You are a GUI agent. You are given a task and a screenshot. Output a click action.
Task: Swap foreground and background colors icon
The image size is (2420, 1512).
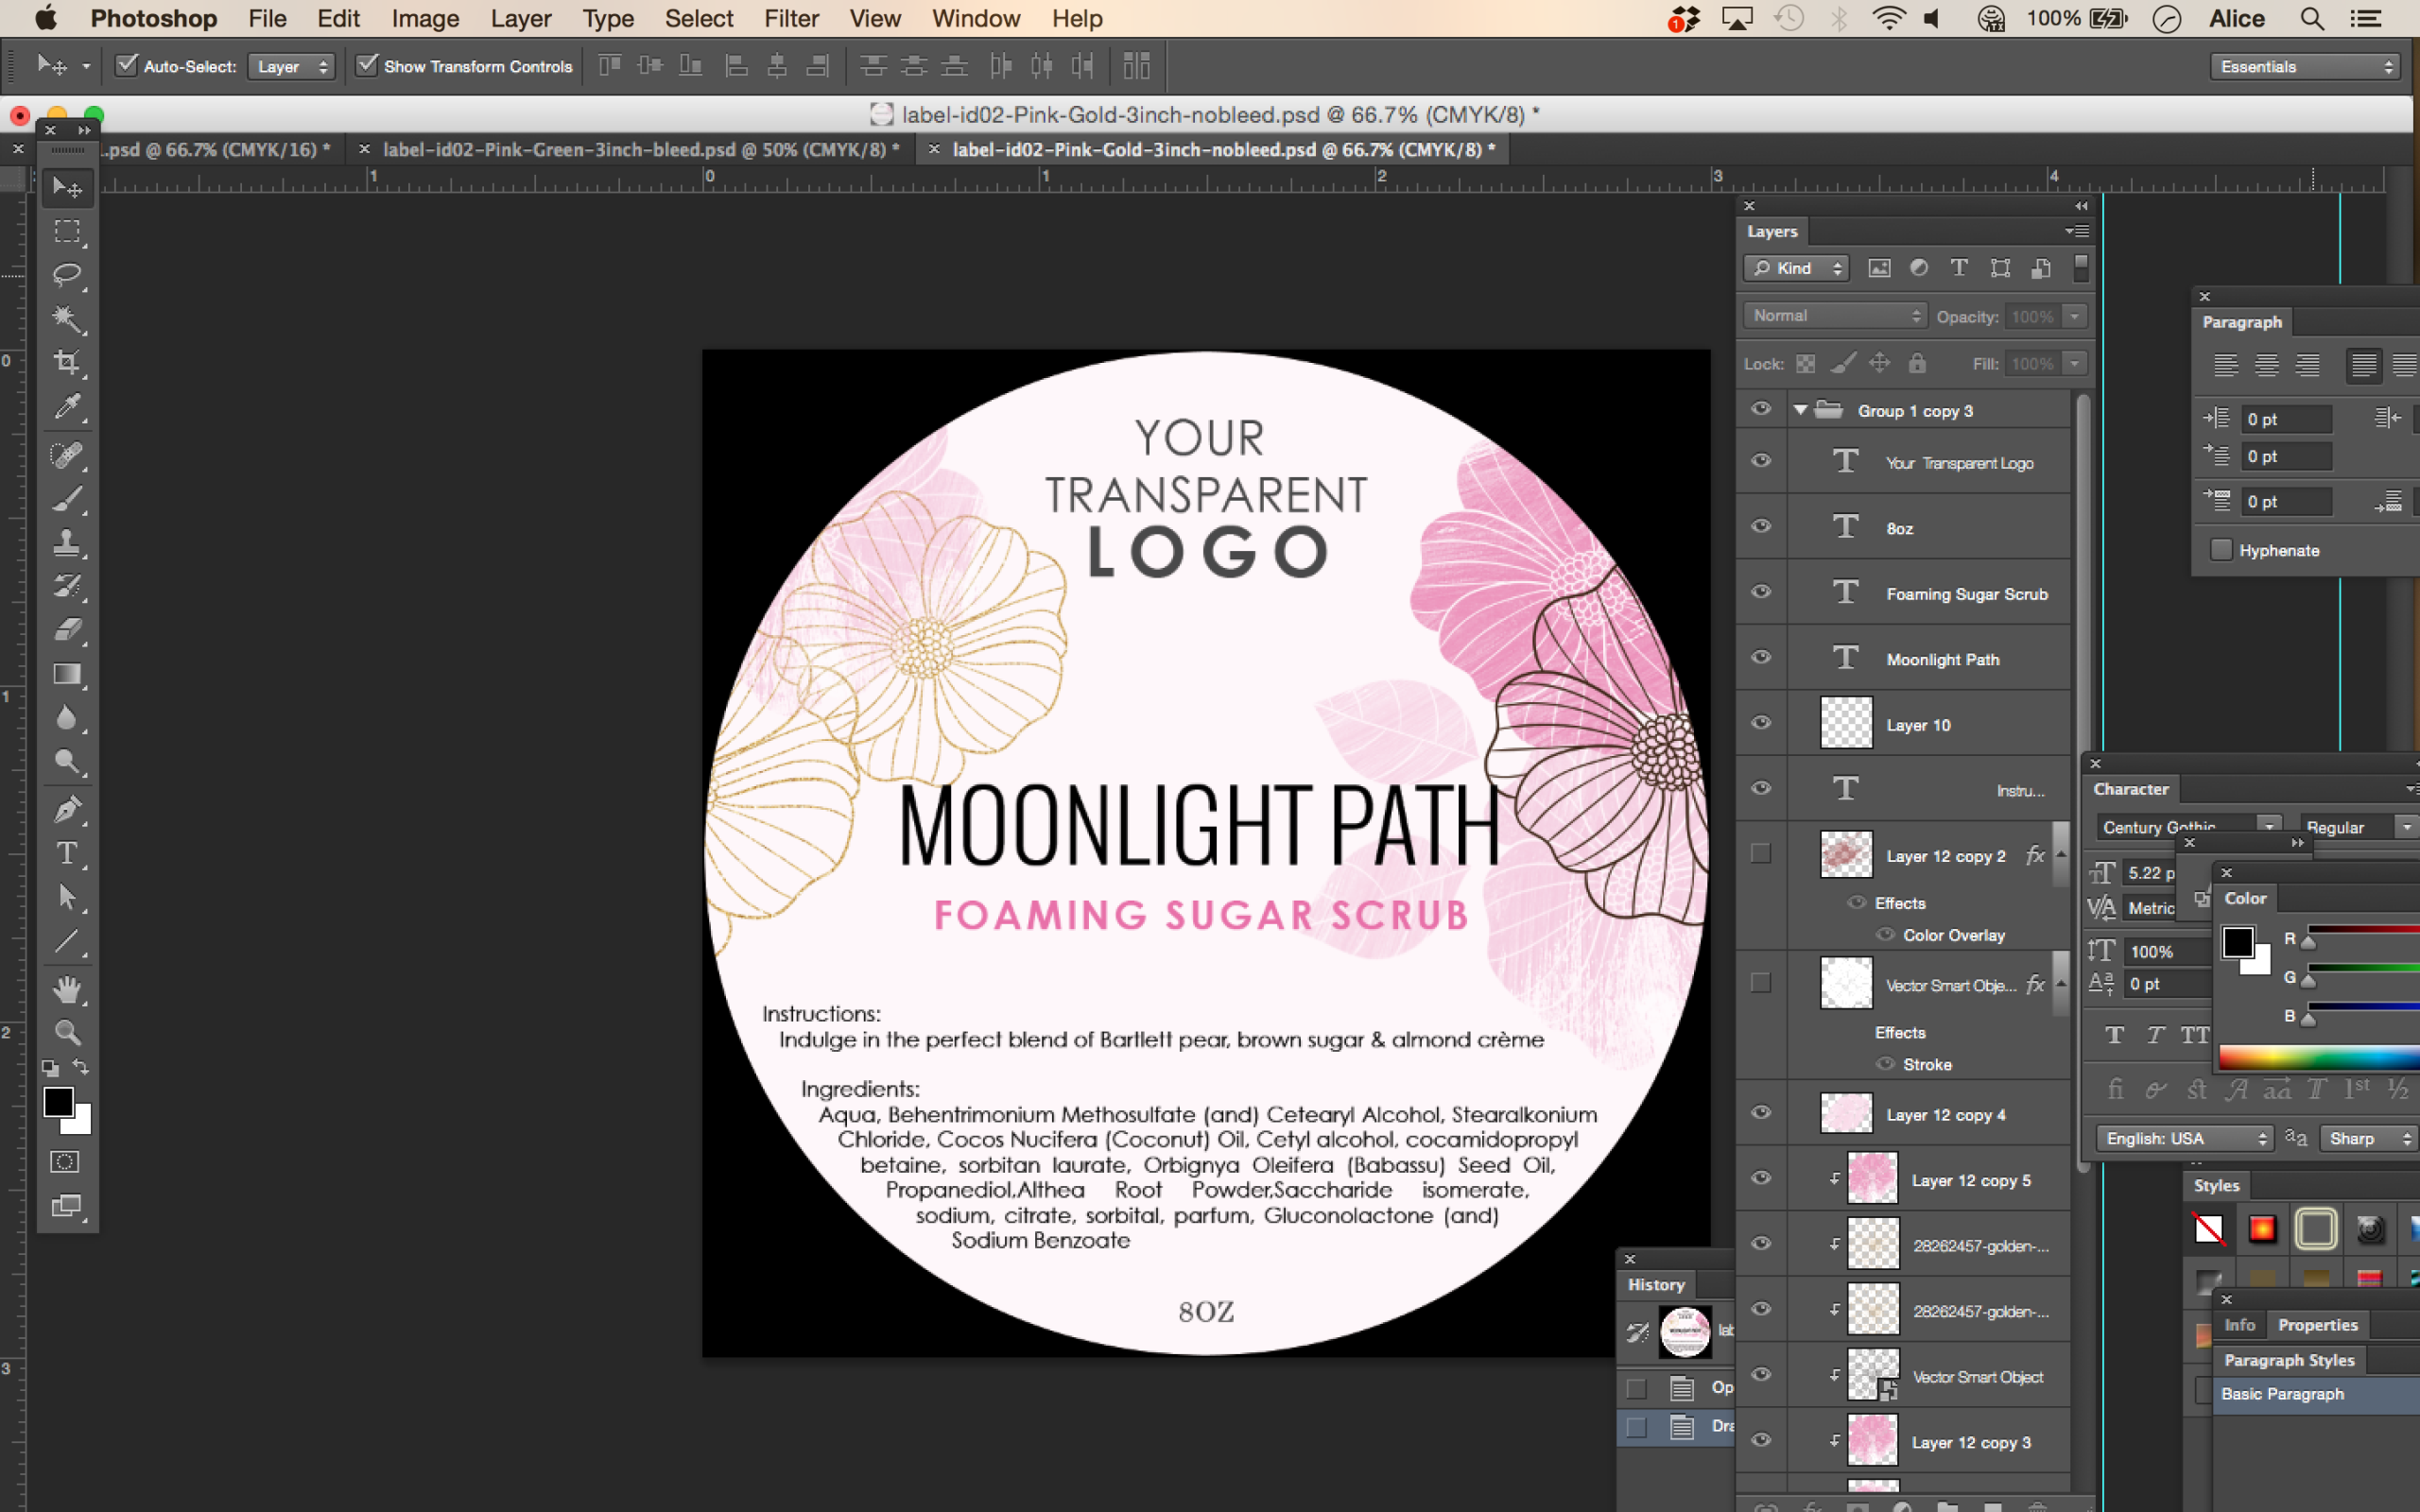[x=82, y=1067]
